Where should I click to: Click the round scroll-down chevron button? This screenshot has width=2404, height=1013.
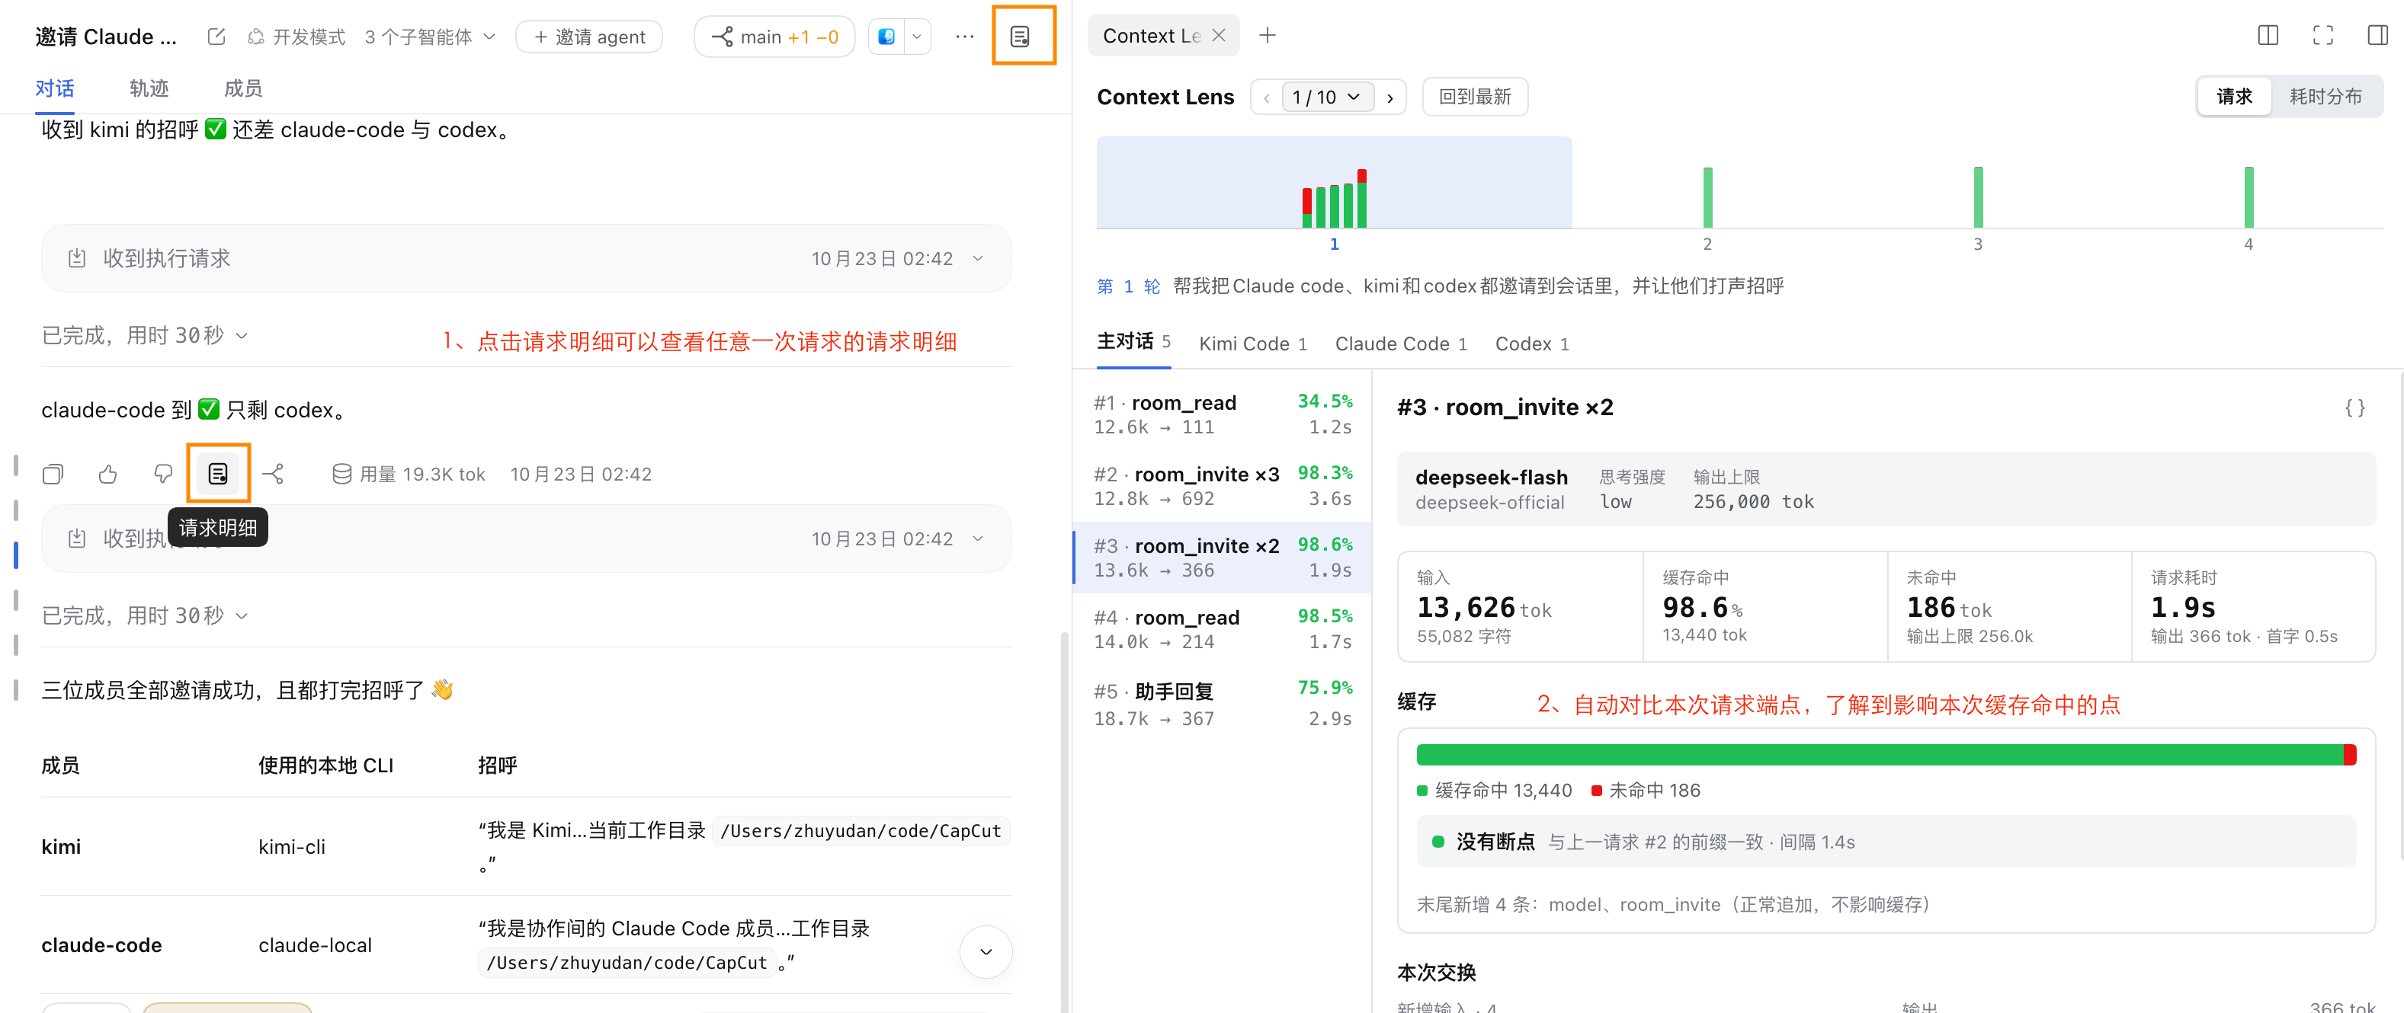pyautogui.click(x=986, y=951)
